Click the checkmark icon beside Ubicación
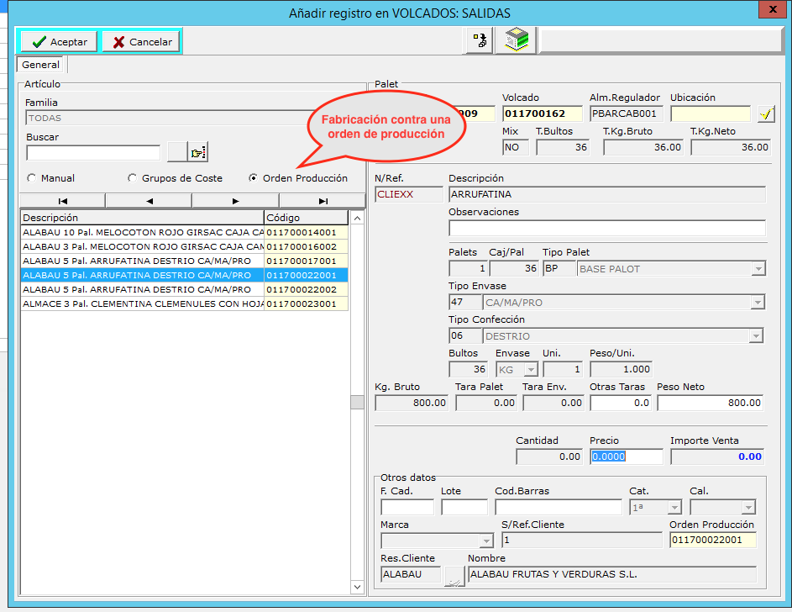Viewport: 792px width, 612px height. click(x=765, y=114)
